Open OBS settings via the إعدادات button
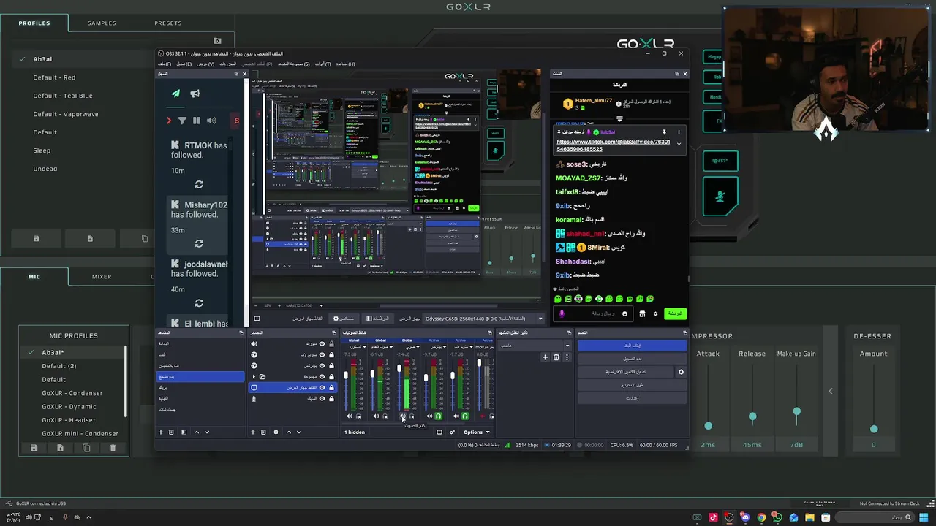936x526 pixels. (633, 398)
